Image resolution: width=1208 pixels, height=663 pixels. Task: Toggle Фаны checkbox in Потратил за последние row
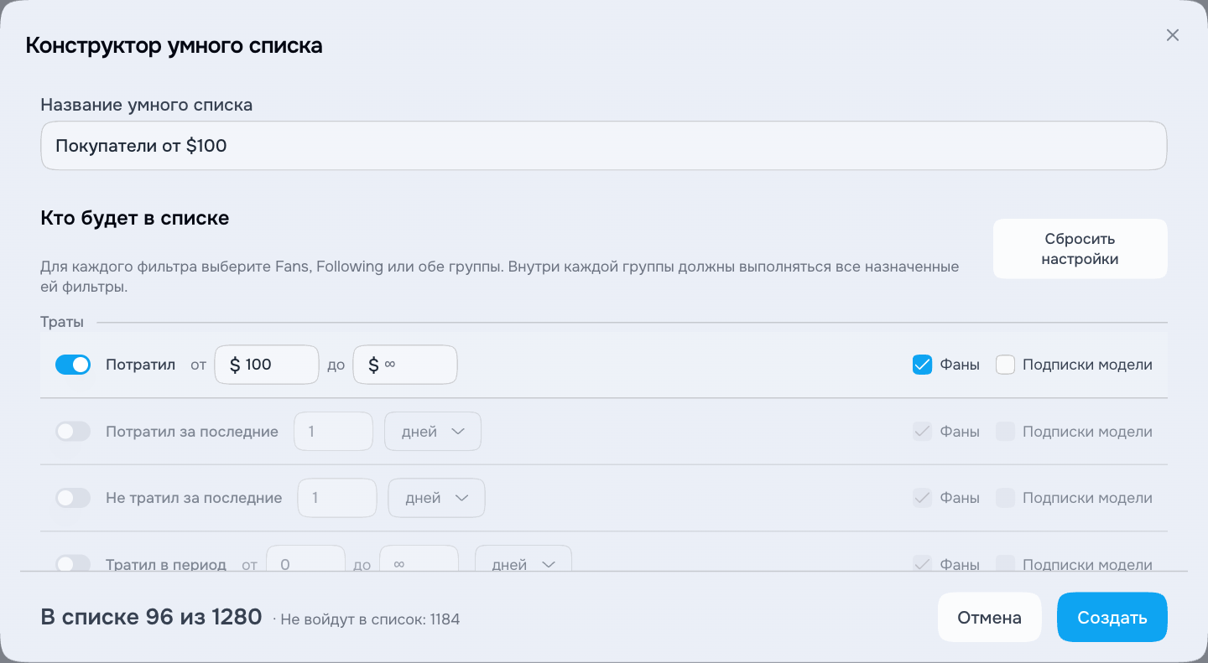click(922, 432)
